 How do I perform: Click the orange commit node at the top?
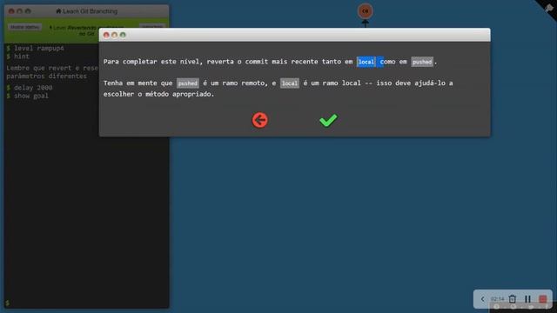click(x=365, y=11)
